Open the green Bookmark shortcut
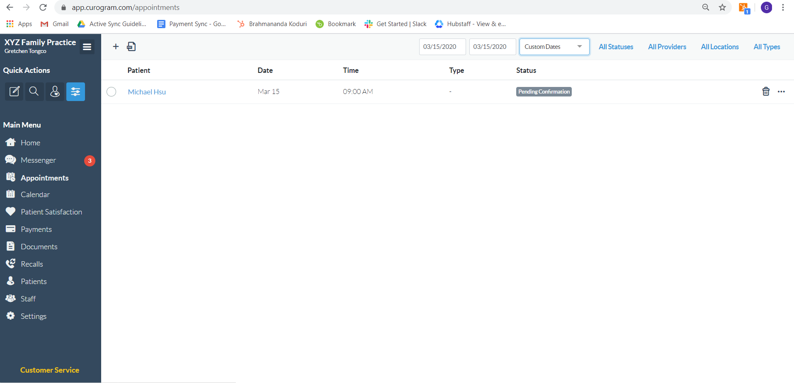The width and height of the screenshot is (794, 383). tap(336, 24)
